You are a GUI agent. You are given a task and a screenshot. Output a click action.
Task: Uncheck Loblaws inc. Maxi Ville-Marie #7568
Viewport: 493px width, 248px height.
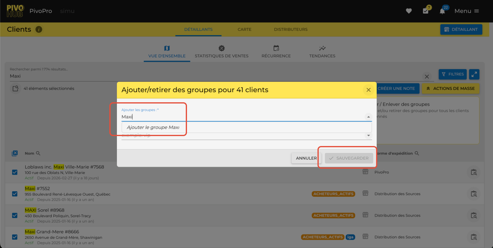coord(15,172)
